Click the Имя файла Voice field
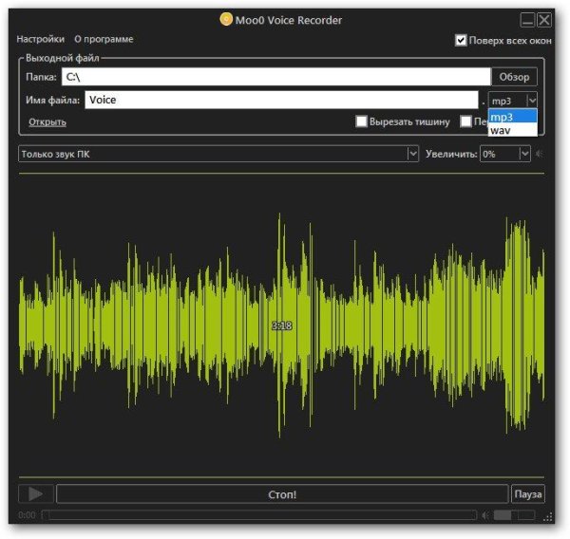The width and height of the screenshot is (570, 539). pos(281,100)
